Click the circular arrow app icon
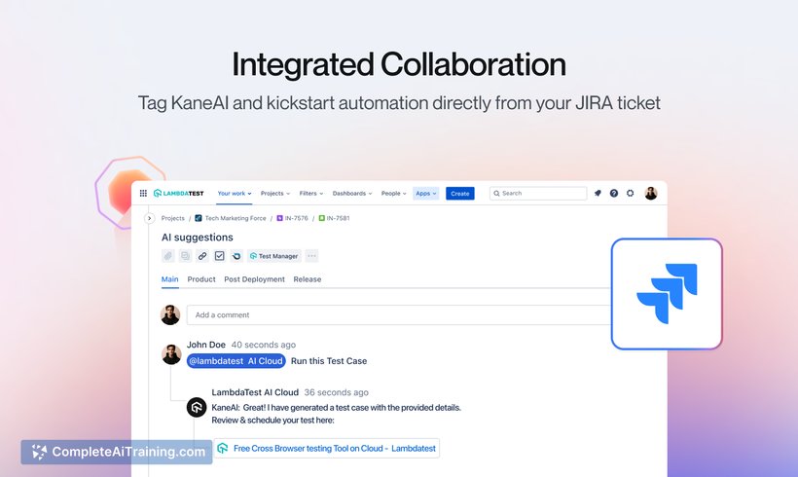Viewport: 798px width, 477px height. coord(236,256)
